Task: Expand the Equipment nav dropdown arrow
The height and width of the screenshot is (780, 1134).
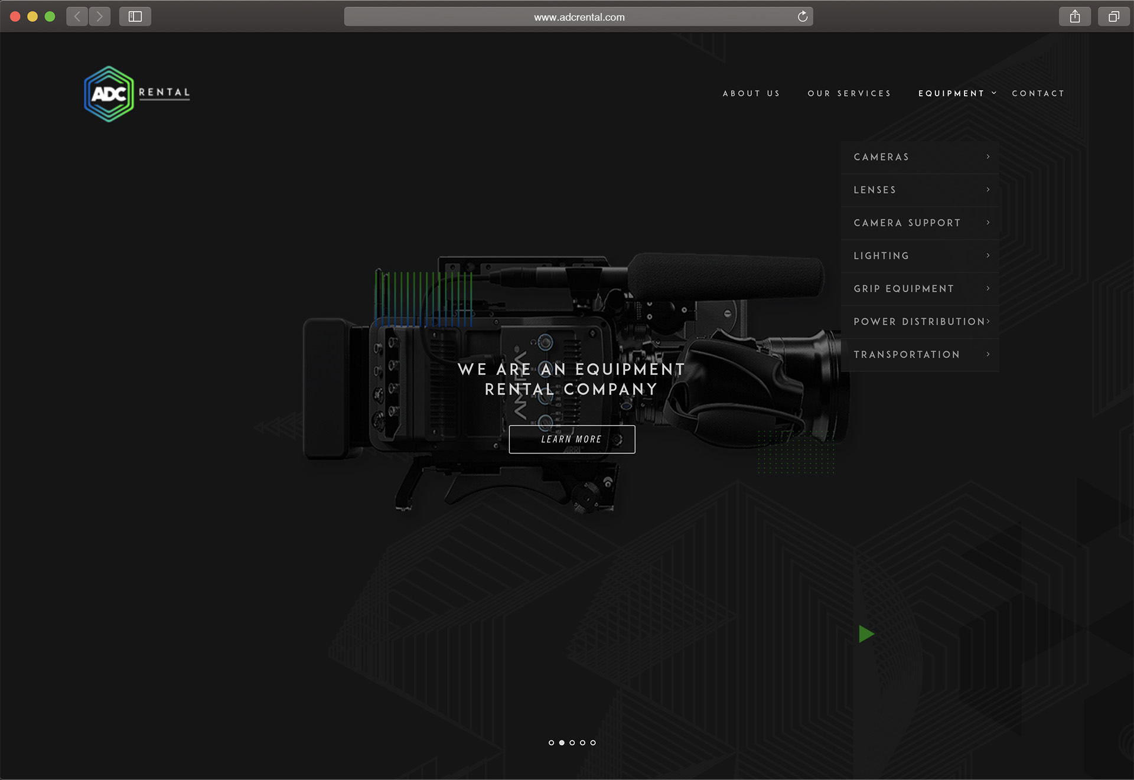Action: pos(994,93)
